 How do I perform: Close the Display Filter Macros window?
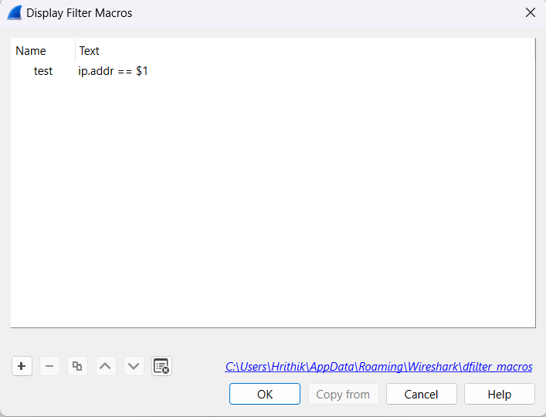point(531,13)
